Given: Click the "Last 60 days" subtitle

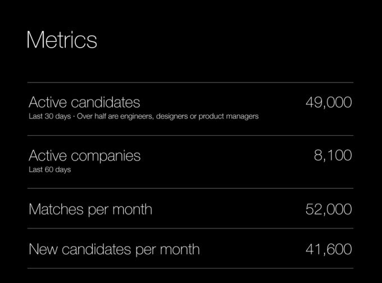Looking at the screenshot, I should (x=49, y=169).
